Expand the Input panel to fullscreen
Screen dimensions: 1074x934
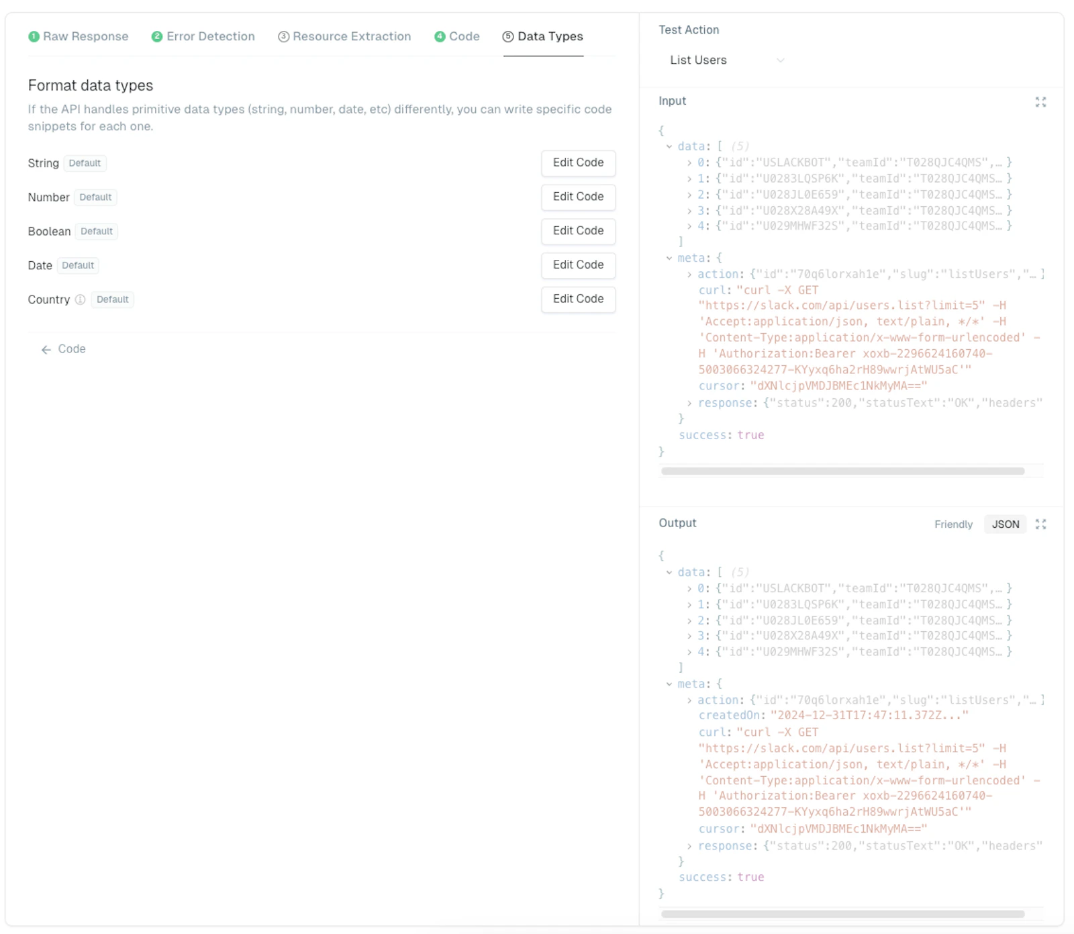(x=1040, y=102)
